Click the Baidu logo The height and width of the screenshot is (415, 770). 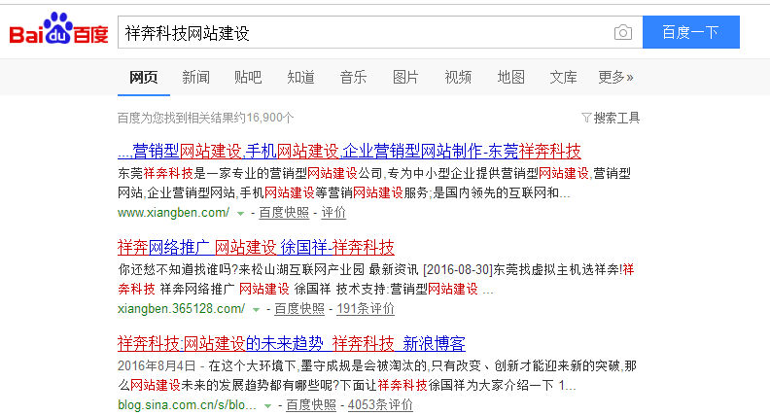[59, 29]
